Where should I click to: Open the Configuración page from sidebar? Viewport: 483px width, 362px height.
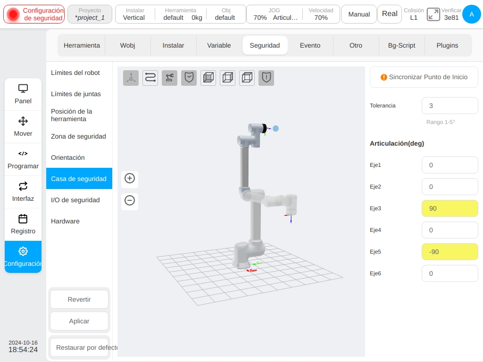tap(23, 257)
